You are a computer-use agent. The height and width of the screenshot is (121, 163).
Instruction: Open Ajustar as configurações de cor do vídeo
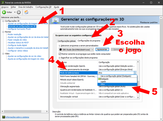pos(24,56)
